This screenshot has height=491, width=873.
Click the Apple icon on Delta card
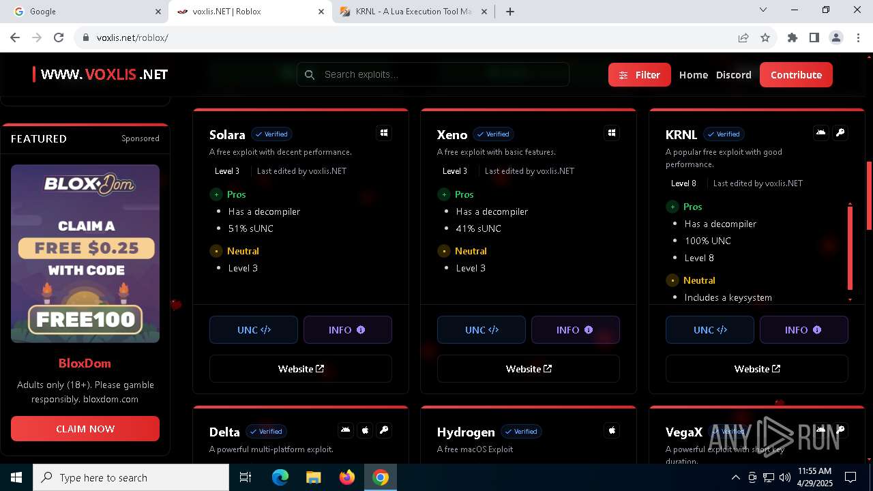[x=365, y=430]
